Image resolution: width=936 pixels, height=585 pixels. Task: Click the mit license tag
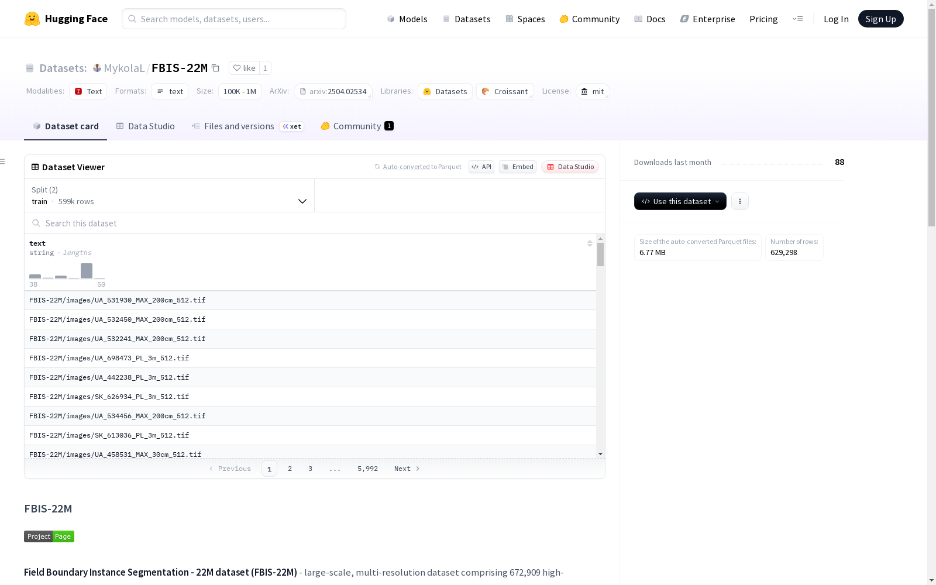(593, 91)
